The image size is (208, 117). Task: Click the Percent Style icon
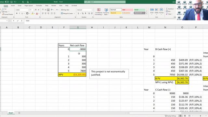pos(83,13)
